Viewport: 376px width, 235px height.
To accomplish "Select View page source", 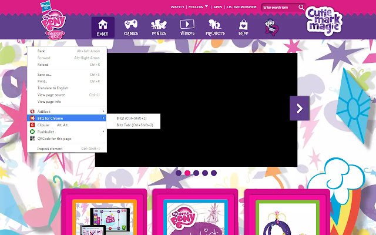I will click(67, 95).
